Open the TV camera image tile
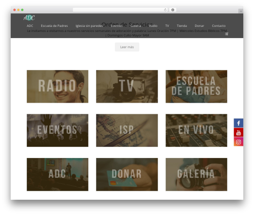Viewport: 254px width, 215px height. 127,86
